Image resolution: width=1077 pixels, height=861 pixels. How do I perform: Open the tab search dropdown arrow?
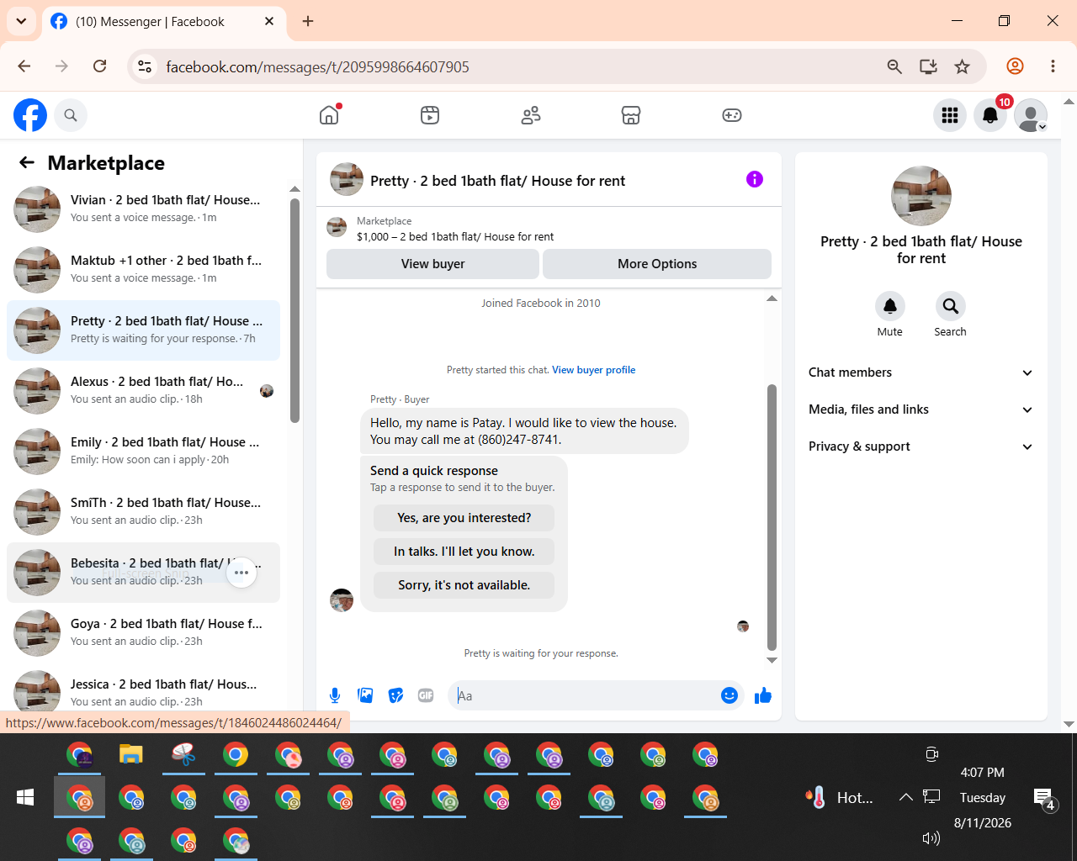click(x=21, y=21)
